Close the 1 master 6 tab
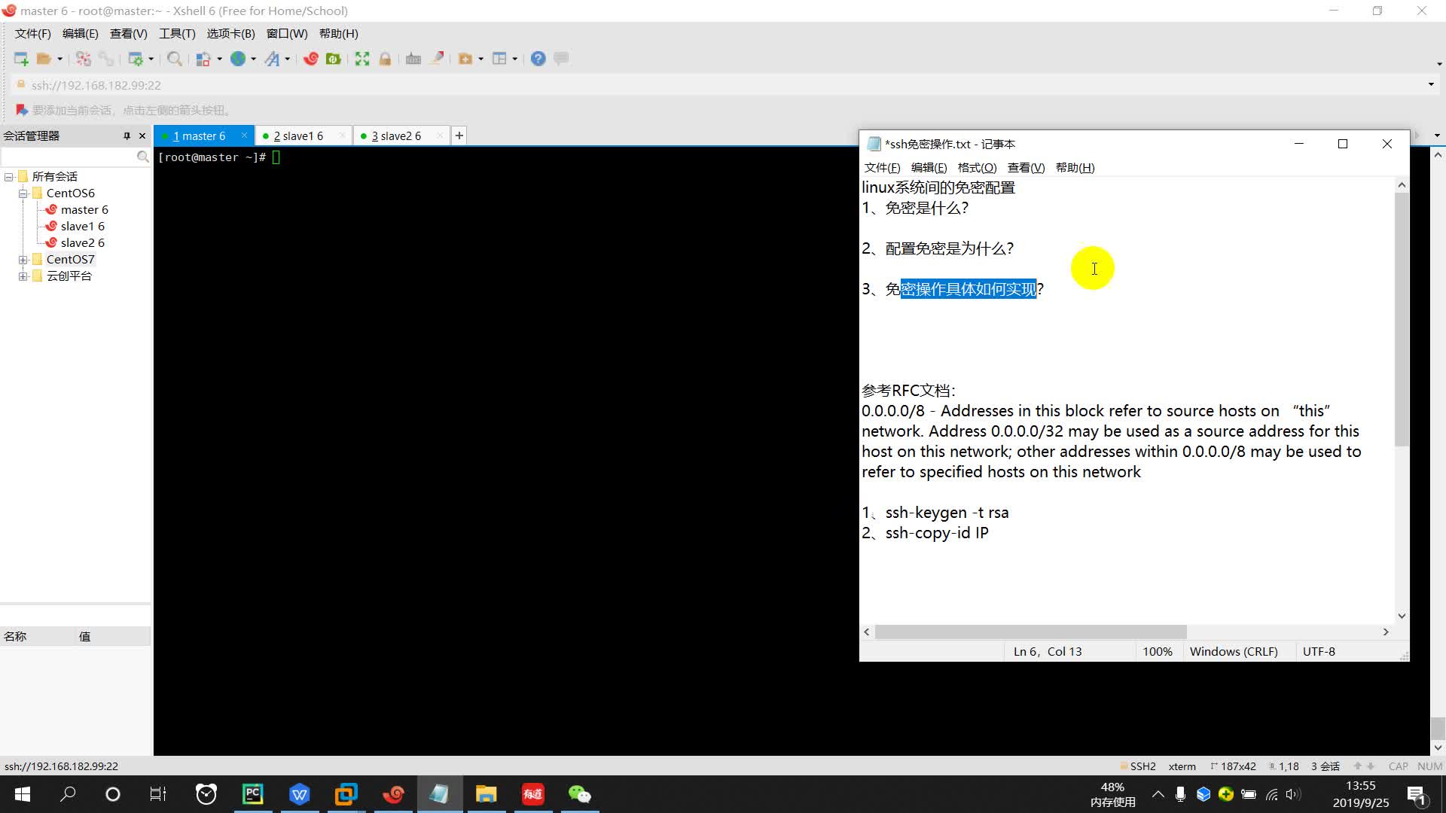The width and height of the screenshot is (1446, 813). (244, 135)
